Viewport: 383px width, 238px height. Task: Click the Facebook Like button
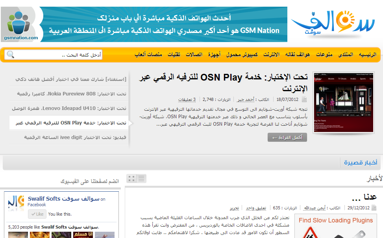click(x=37, y=214)
